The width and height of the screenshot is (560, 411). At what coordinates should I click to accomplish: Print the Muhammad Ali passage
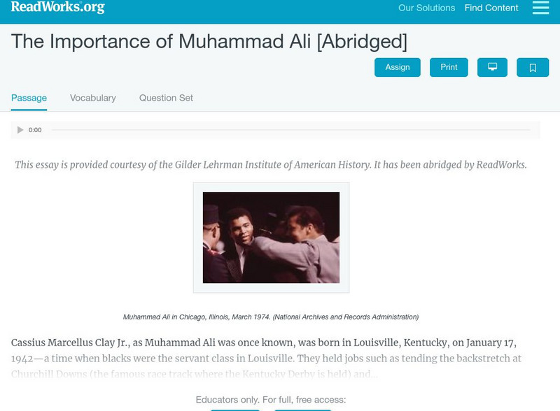[449, 66]
